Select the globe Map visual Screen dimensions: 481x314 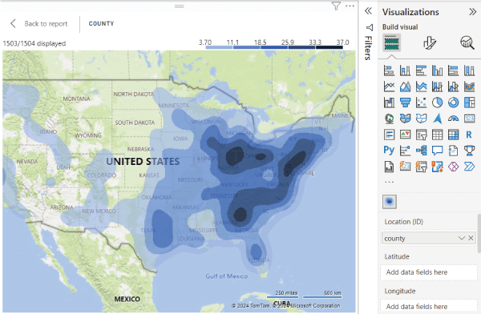point(389,119)
